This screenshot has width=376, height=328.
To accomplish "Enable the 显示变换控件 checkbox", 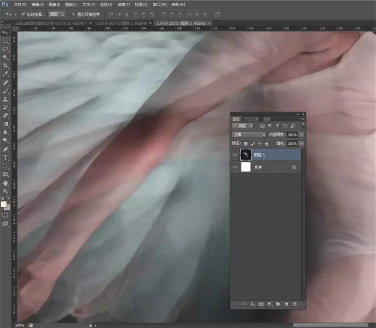I will (x=73, y=14).
